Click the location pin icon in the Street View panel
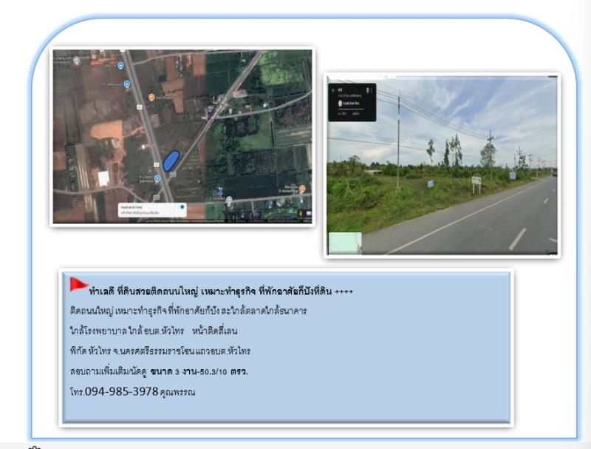Viewport: 591px width, 449px height. (367, 90)
